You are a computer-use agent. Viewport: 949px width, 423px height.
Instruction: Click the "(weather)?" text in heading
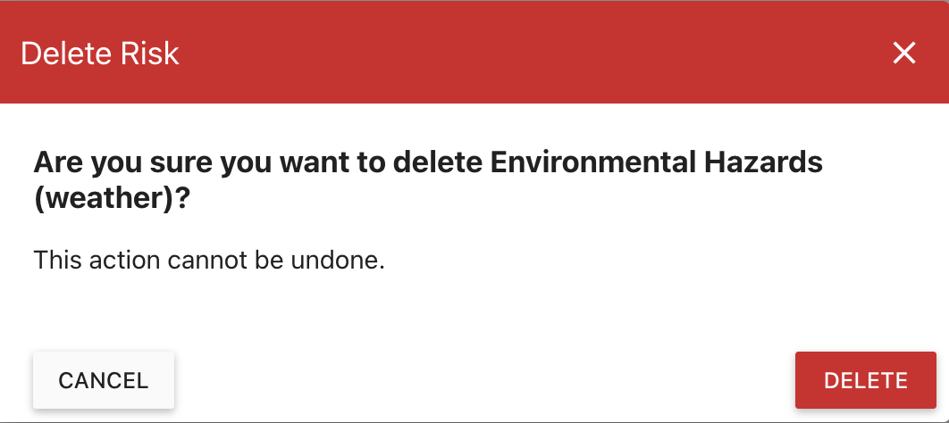click(112, 199)
